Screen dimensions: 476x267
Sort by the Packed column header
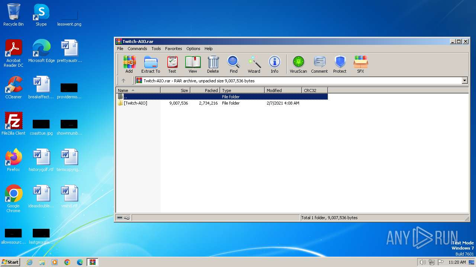pos(205,90)
